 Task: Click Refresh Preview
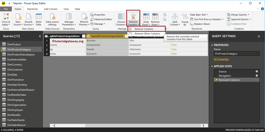click(x=84, y=19)
